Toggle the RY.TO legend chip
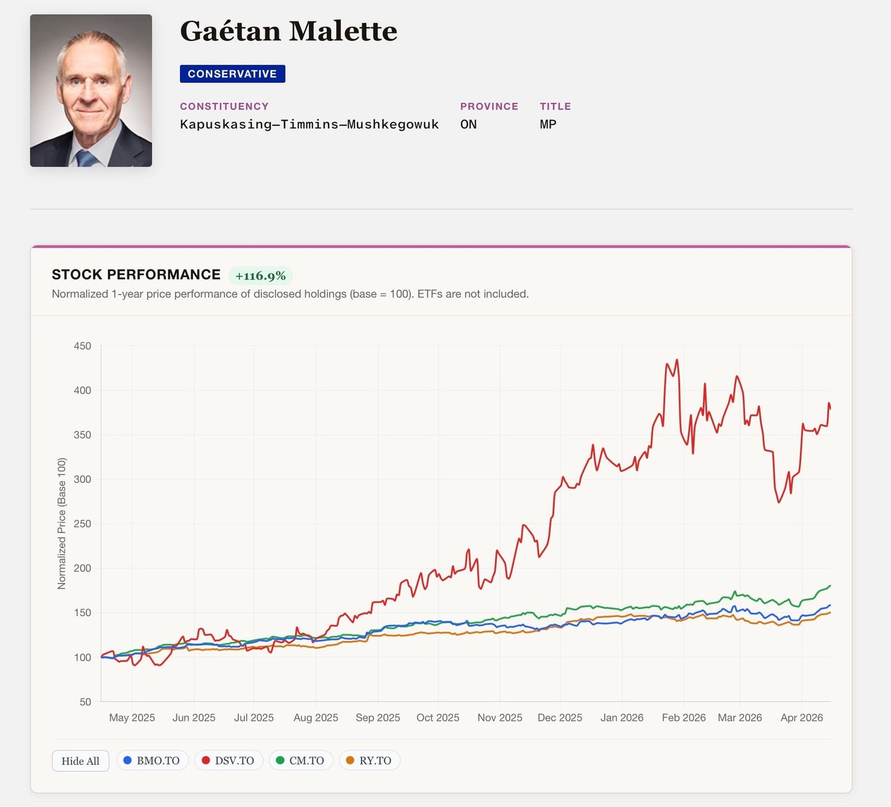Viewport: 891px width, 807px height. (369, 761)
